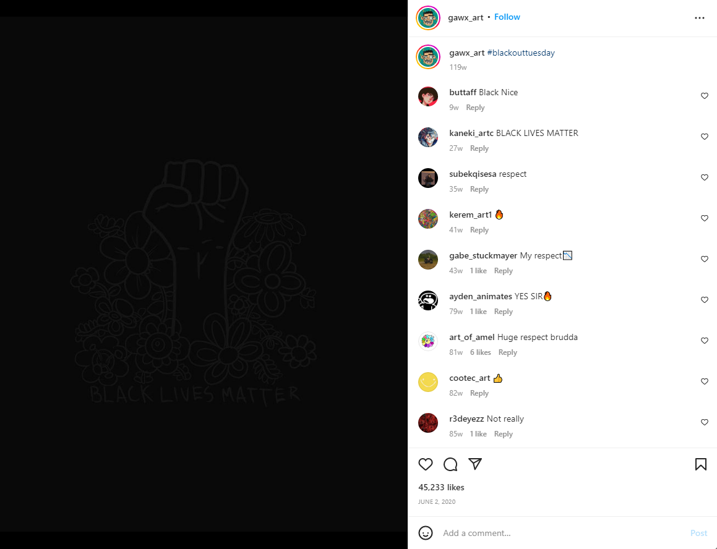Like the post with the heart icon

(x=425, y=464)
